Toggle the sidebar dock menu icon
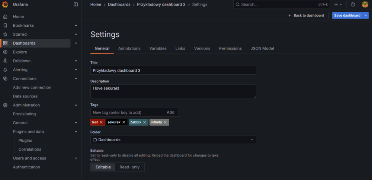 (x=76, y=4)
